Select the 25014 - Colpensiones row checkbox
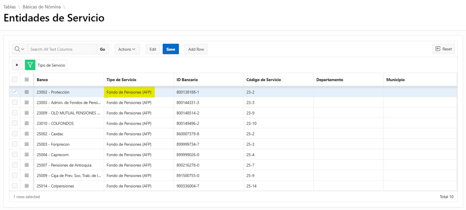This screenshot has height=210, width=466. 14,186
